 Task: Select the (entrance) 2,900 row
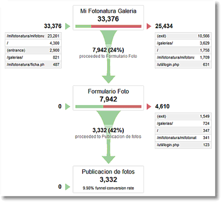pos(33,50)
